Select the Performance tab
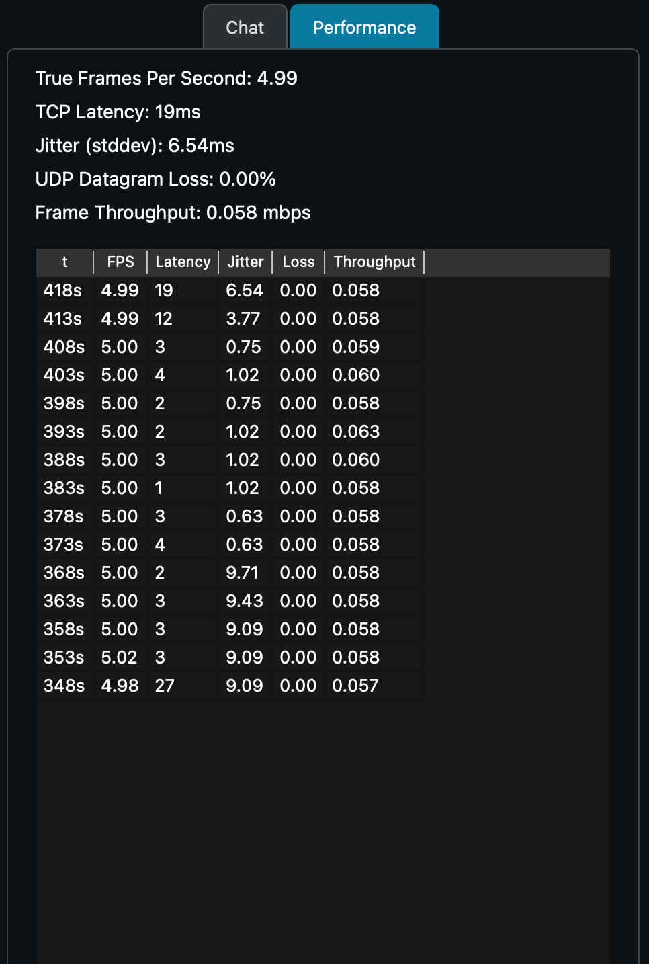 (364, 27)
